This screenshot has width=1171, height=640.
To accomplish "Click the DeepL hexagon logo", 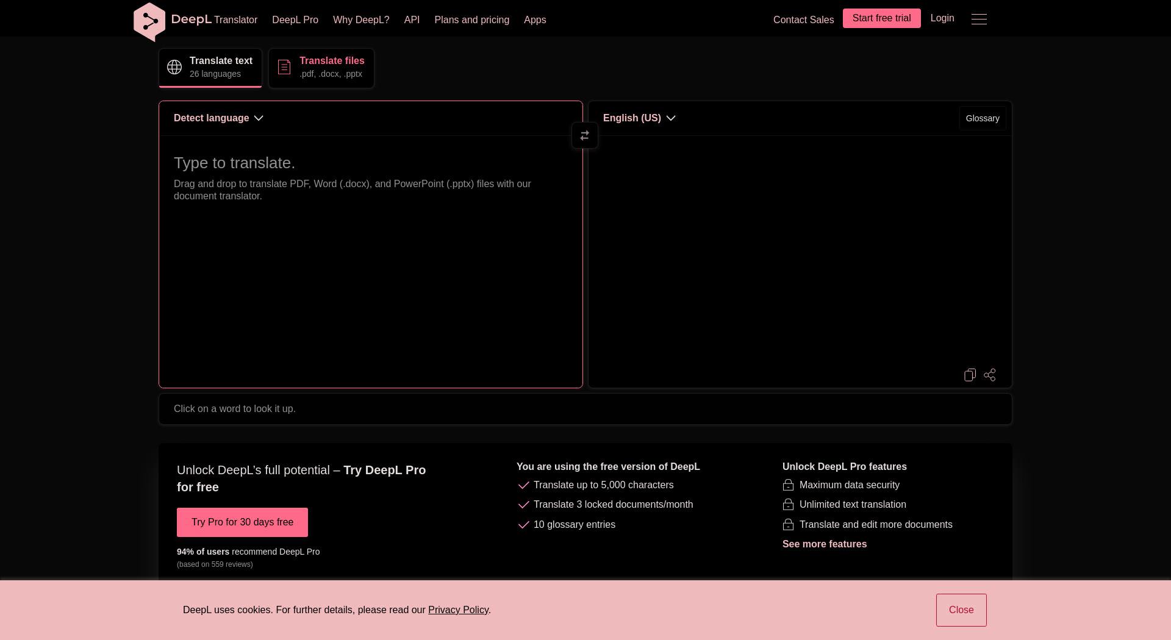I will click(x=149, y=22).
